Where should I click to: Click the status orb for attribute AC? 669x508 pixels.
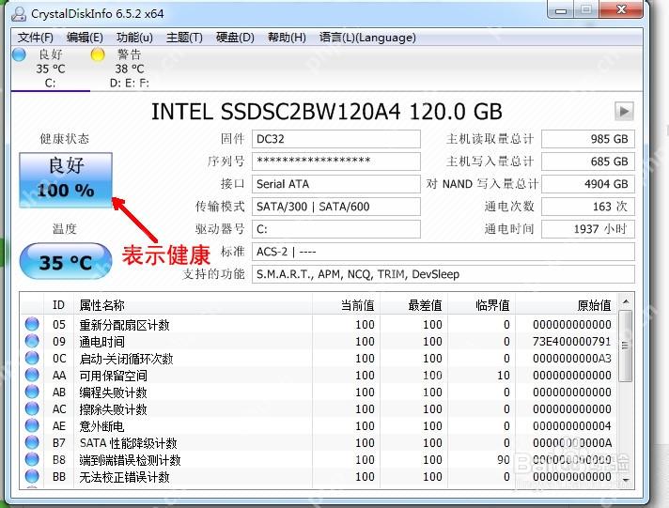(x=32, y=408)
